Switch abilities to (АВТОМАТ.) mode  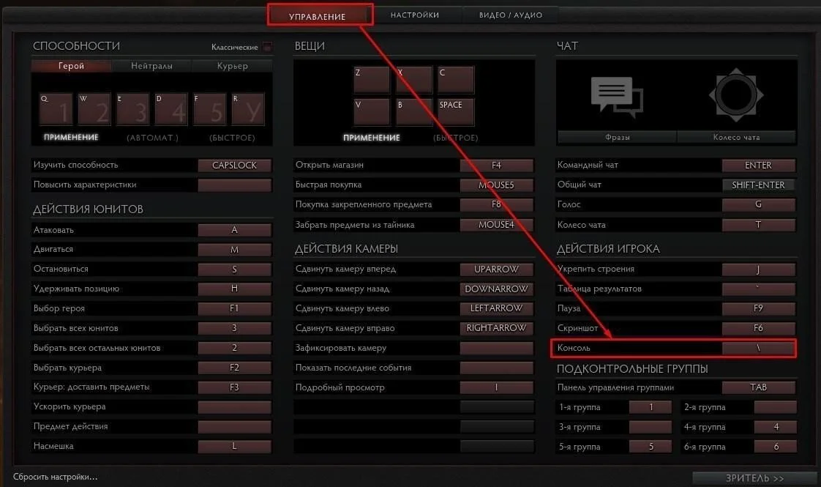pos(152,138)
